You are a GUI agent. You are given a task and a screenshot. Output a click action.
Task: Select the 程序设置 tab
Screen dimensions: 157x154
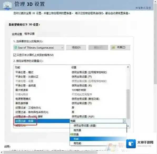click(x=30, y=34)
